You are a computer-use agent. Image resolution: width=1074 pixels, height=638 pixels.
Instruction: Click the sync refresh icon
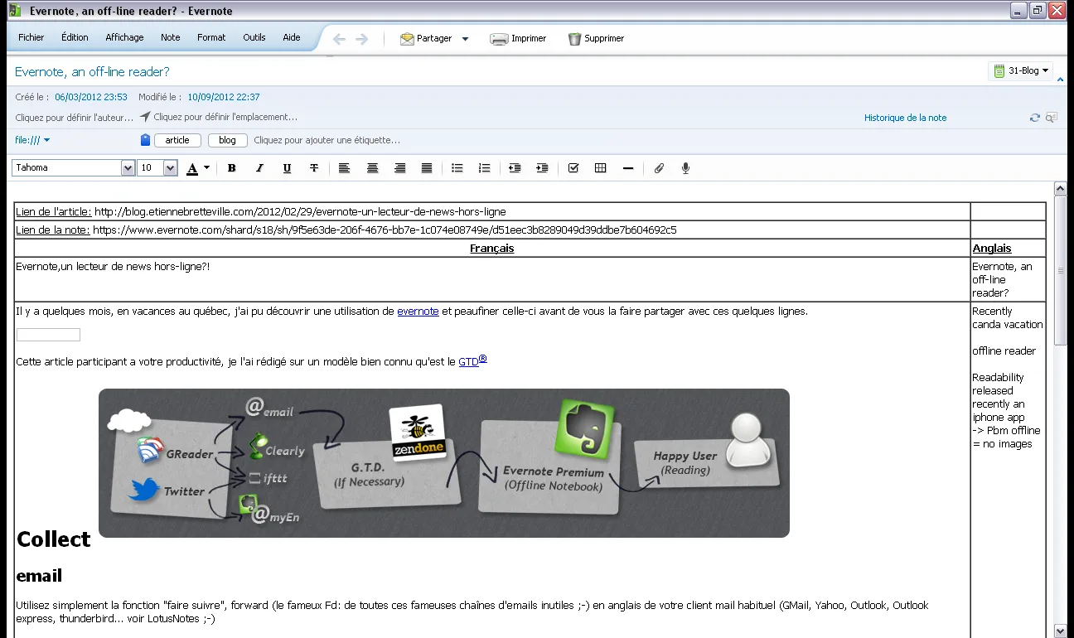coord(1035,118)
